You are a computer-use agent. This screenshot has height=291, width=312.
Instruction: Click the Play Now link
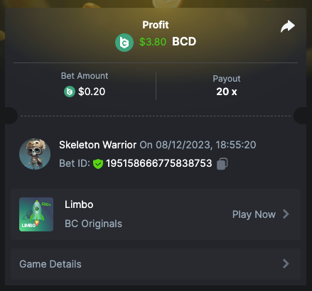pyautogui.click(x=254, y=214)
